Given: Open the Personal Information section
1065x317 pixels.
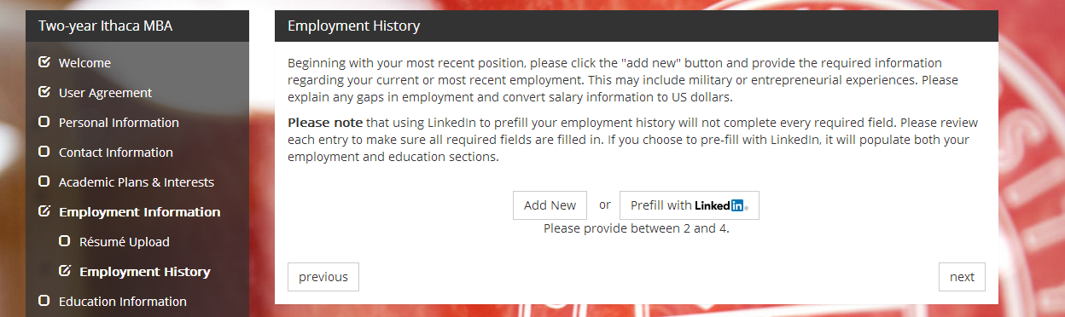Looking at the screenshot, I should tap(119, 123).
